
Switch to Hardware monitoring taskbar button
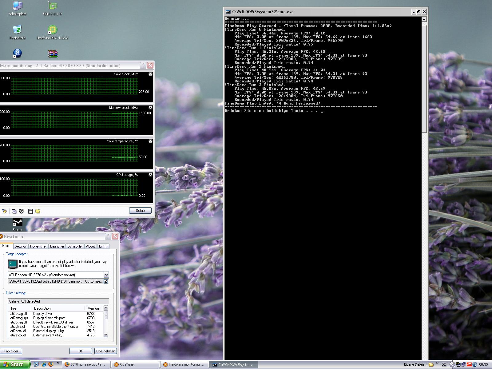185,364
